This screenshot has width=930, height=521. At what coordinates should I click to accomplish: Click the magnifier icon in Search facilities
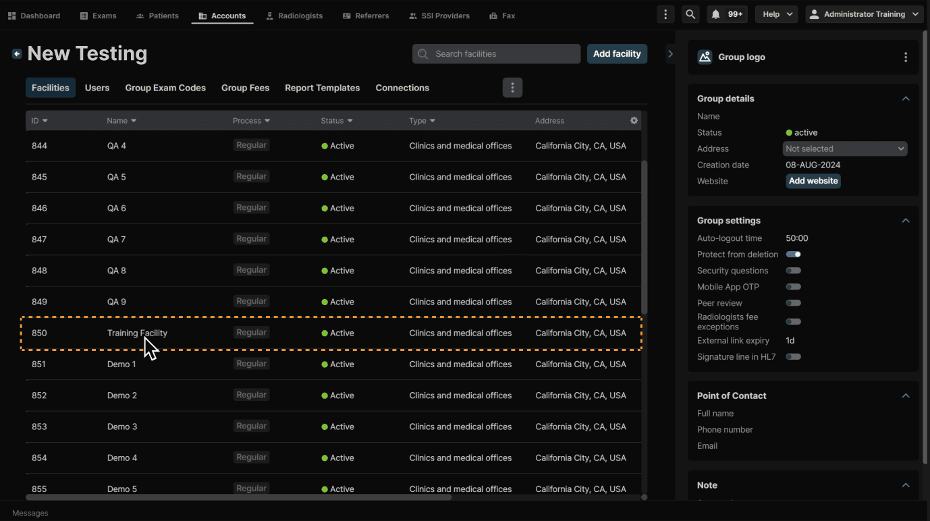click(x=423, y=54)
